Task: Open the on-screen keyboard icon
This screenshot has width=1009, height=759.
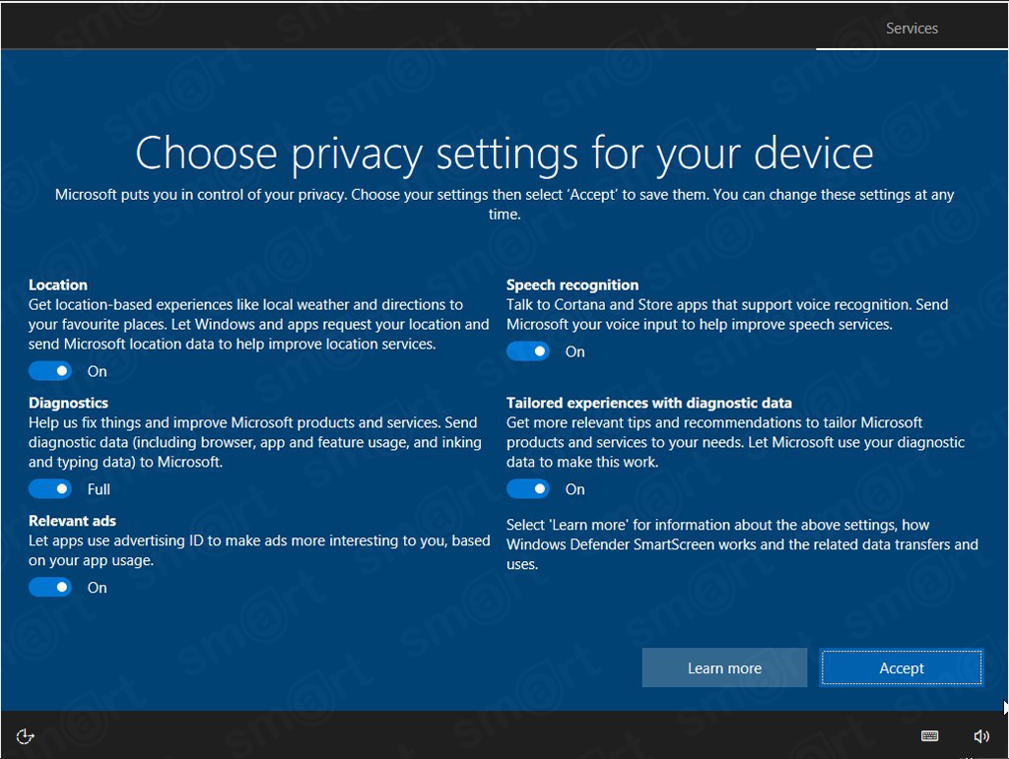Action: coord(929,736)
